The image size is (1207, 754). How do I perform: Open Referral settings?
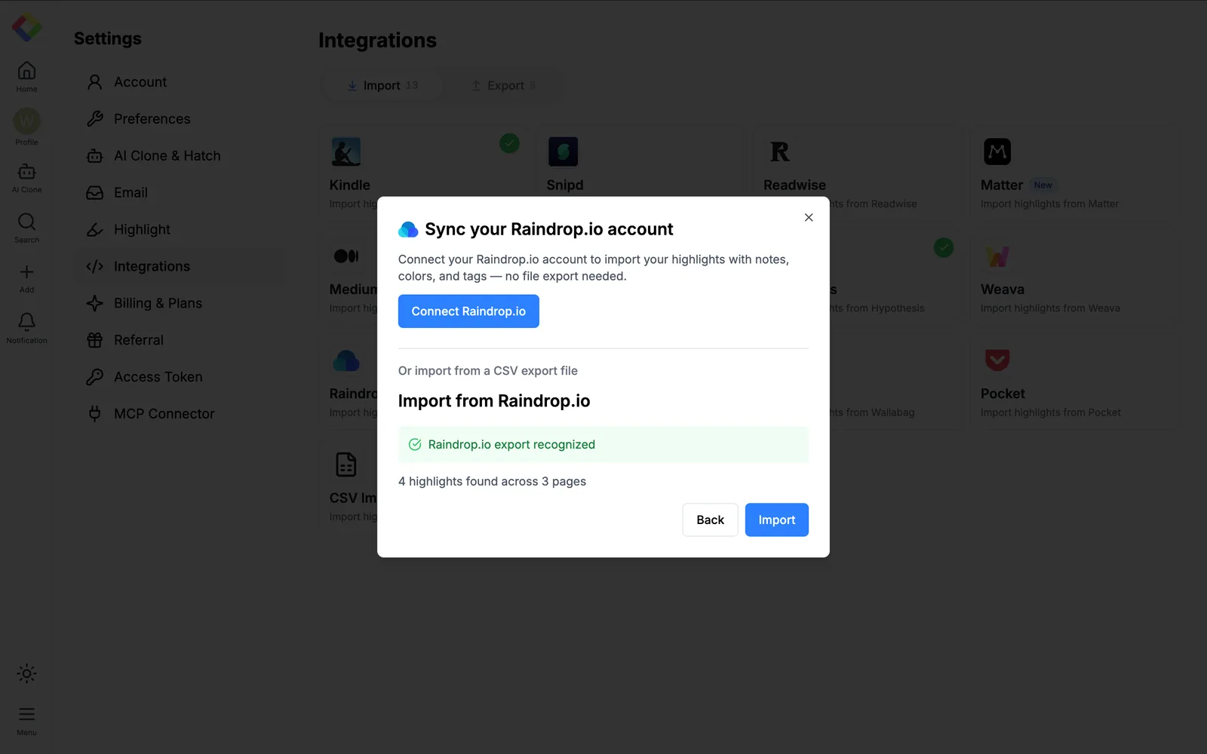[x=180, y=341]
